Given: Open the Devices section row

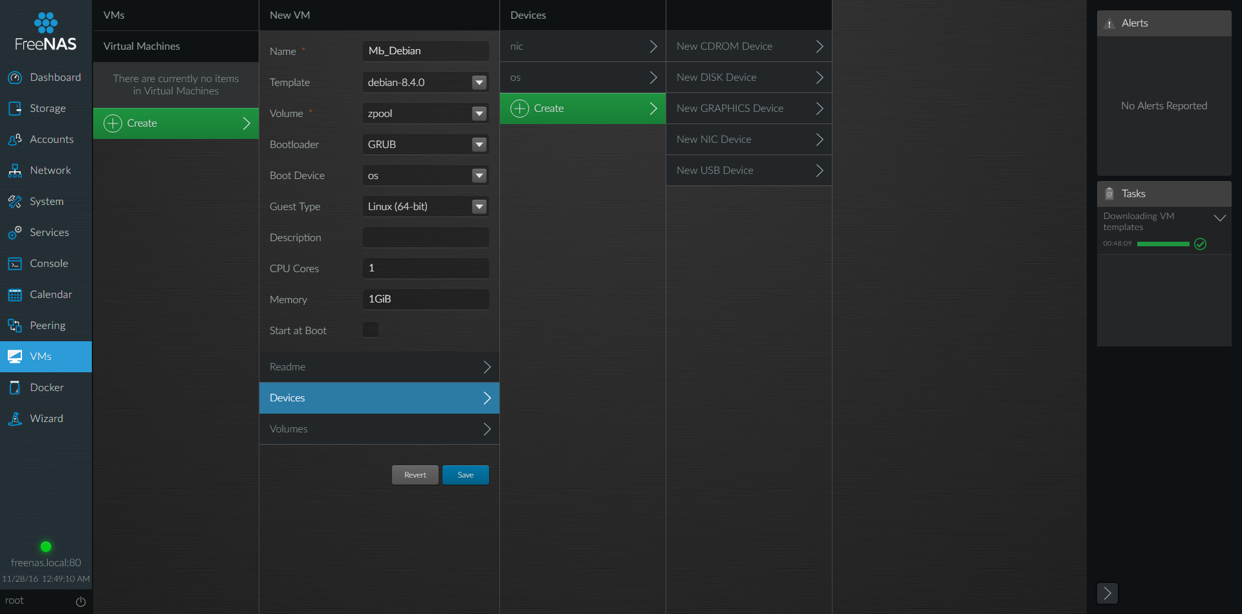Looking at the screenshot, I should coord(379,398).
